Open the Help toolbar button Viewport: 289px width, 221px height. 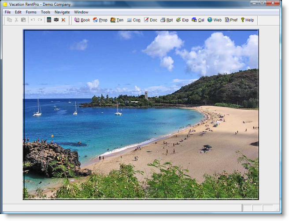click(247, 20)
